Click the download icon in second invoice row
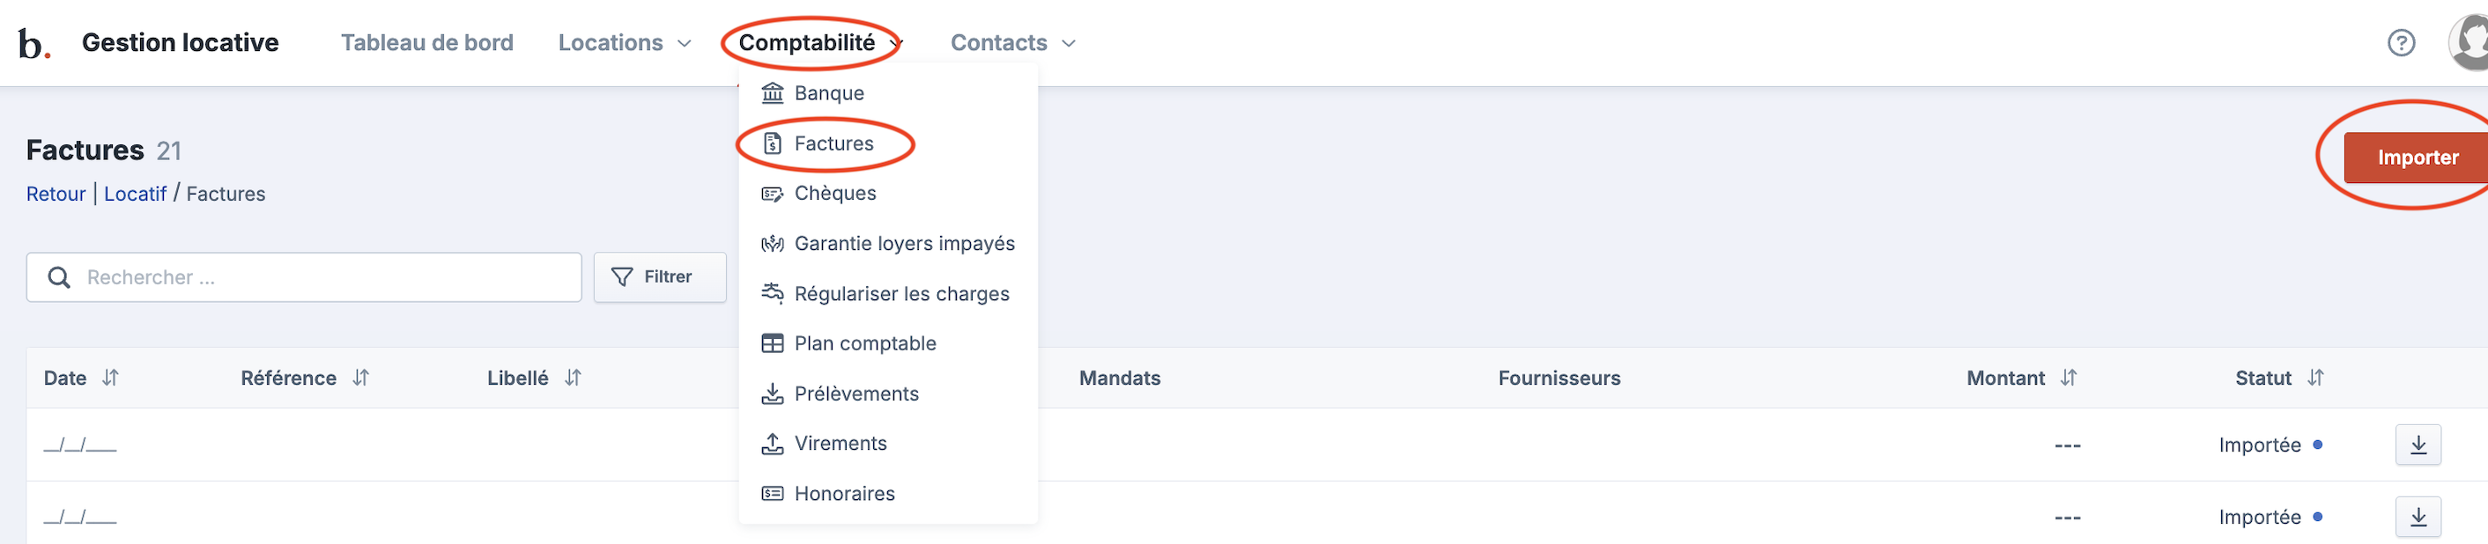The image size is (2488, 544). 2418,517
